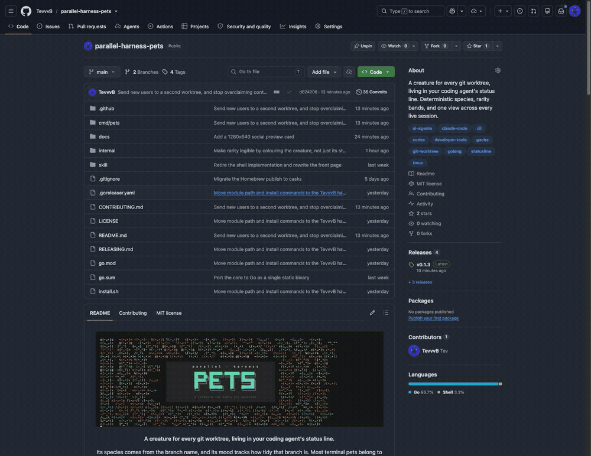The image size is (591, 456).
Task: Open Fork options dropdown arrow
Action: (x=456, y=46)
